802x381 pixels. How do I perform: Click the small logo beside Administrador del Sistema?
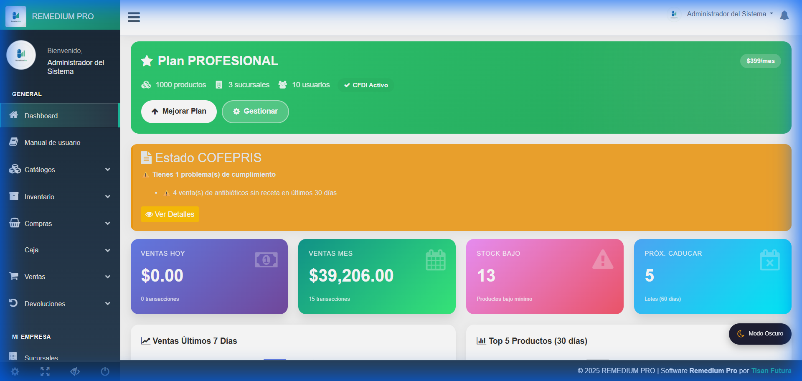tap(674, 14)
